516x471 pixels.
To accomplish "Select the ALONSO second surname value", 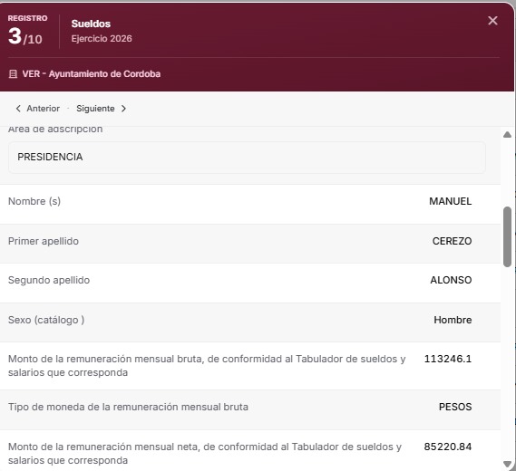I will (451, 280).
